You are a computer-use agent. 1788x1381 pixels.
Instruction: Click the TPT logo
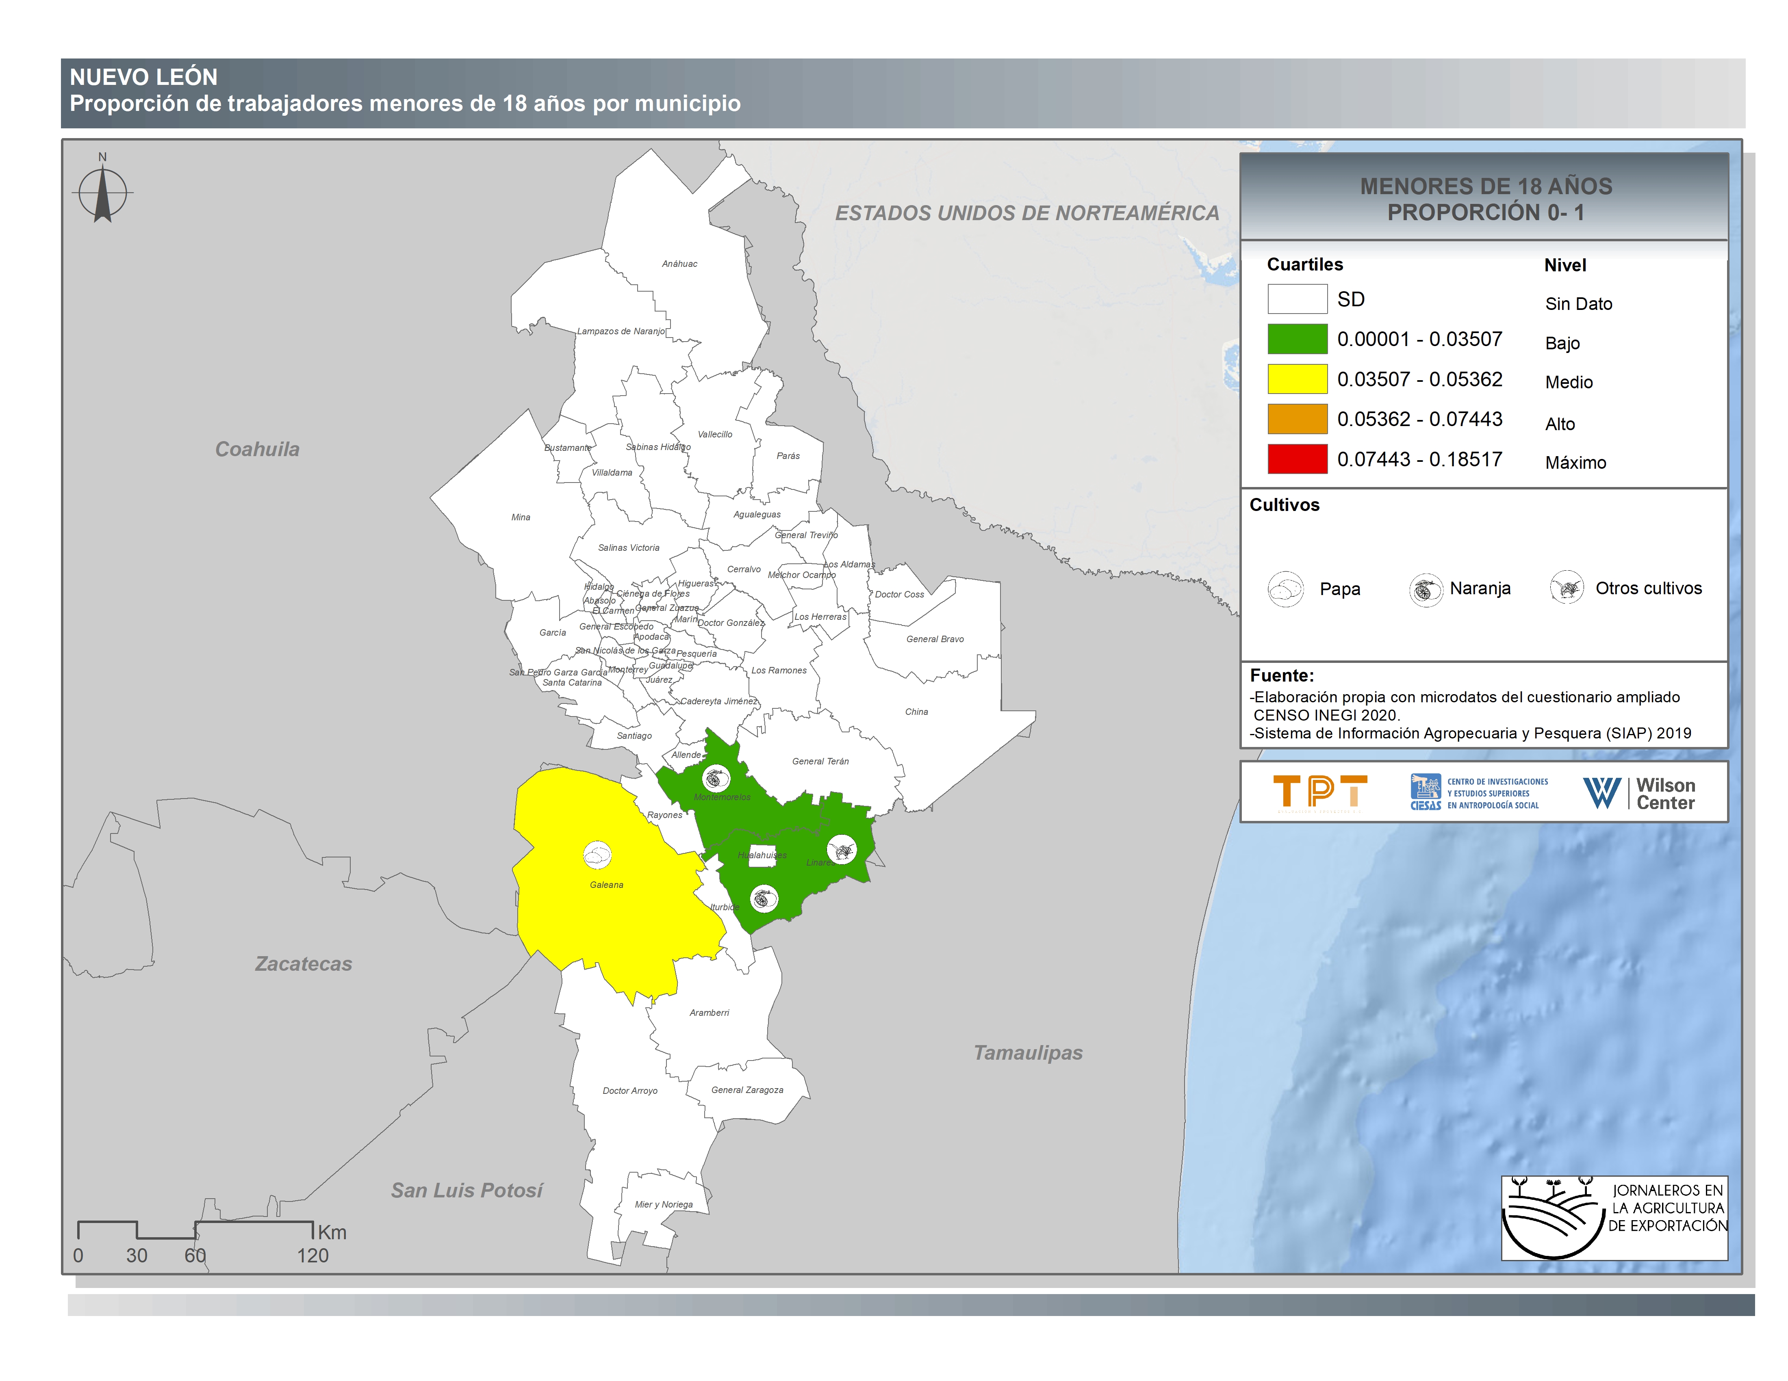(1320, 792)
